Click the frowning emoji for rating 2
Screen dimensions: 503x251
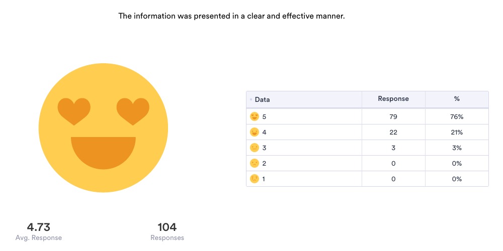click(x=255, y=164)
